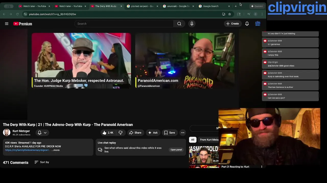This screenshot has height=183, width=327.
Task: Switch to anunnaki Google Search tab
Action: (178, 6)
